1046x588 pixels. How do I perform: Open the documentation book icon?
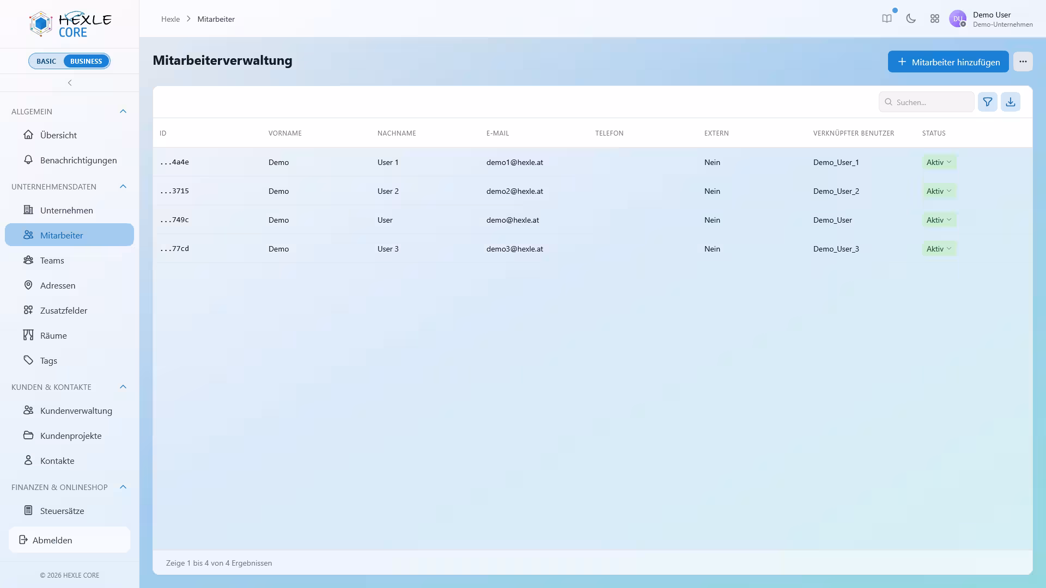click(887, 19)
